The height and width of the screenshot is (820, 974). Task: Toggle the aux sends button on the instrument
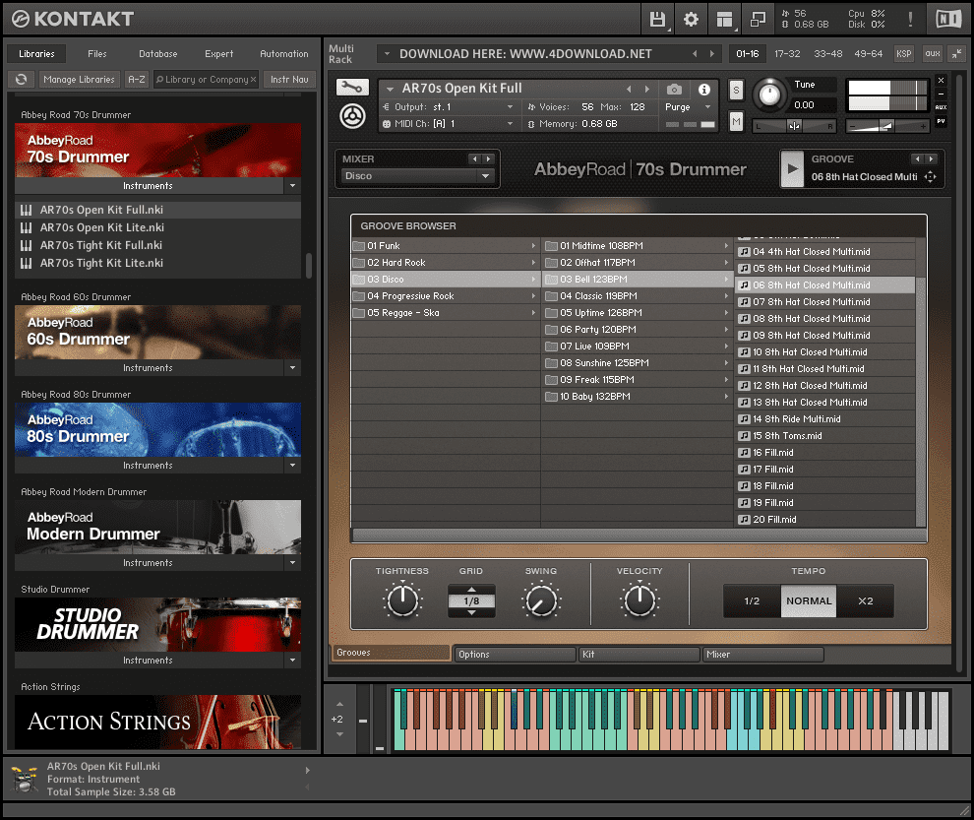pos(941,106)
